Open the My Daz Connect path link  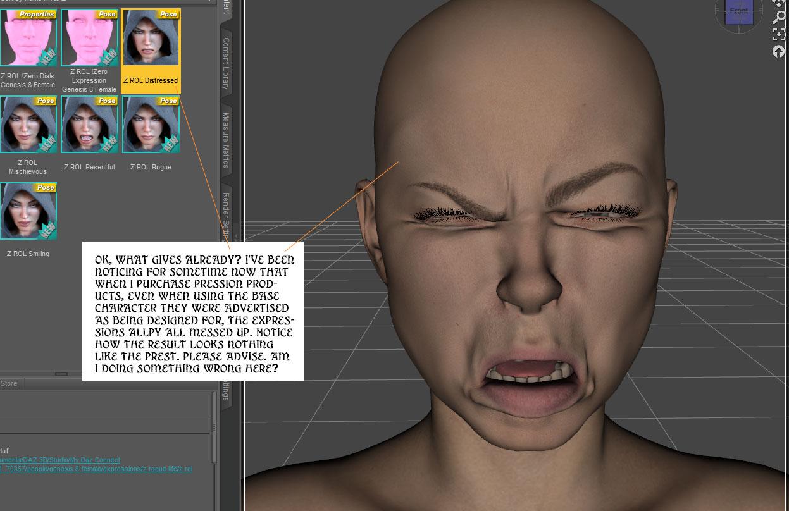point(60,460)
